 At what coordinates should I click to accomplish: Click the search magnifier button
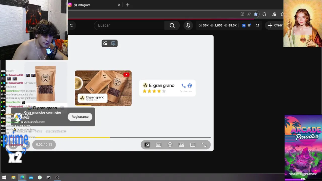(172, 25)
